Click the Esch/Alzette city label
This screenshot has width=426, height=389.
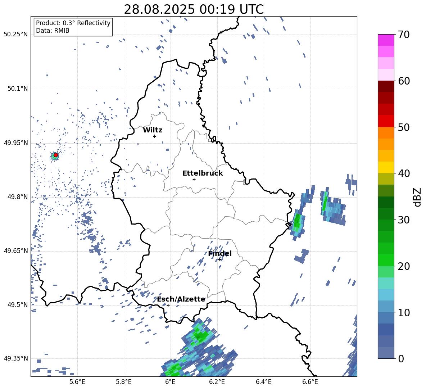click(x=181, y=299)
